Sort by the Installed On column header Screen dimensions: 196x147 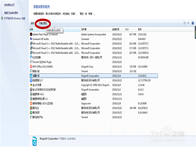[x=118, y=29]
